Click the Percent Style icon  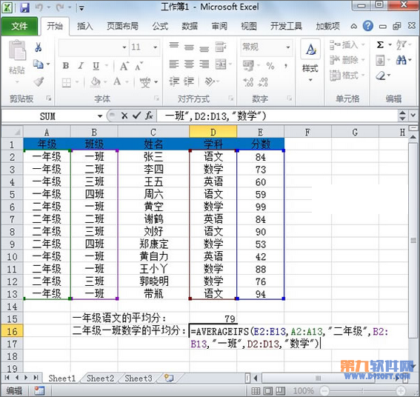pos(270,66)
